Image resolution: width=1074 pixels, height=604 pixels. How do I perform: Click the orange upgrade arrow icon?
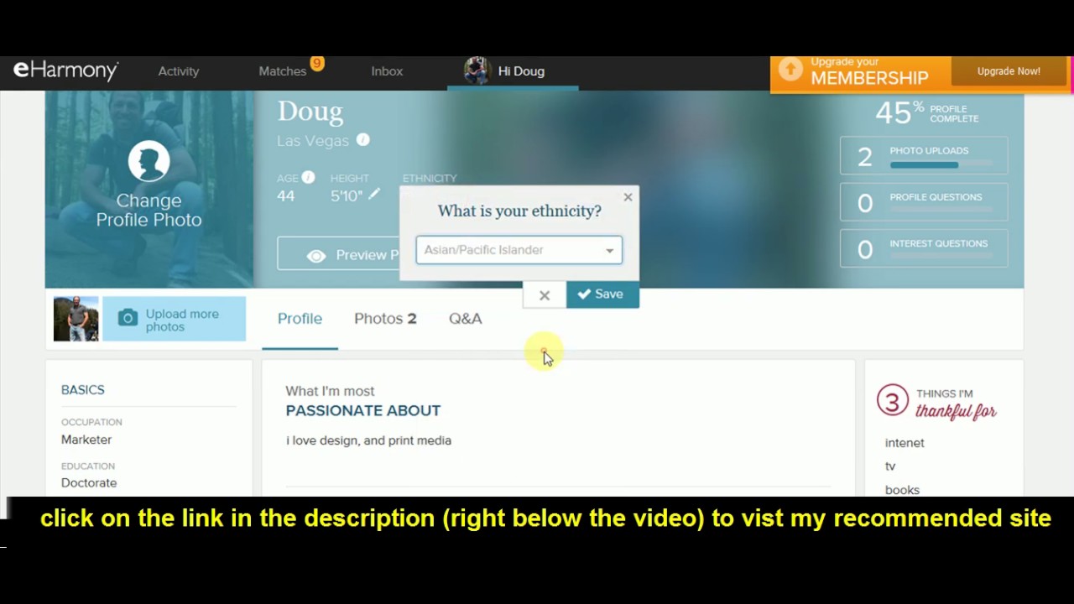(790, 70)
